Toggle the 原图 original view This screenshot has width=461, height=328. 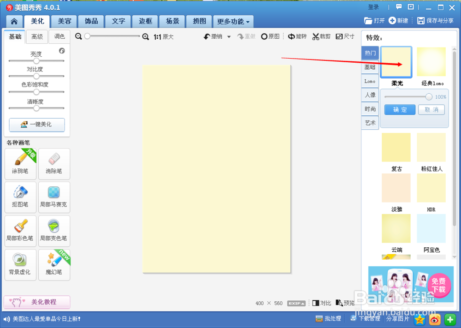tap(271, 36)
